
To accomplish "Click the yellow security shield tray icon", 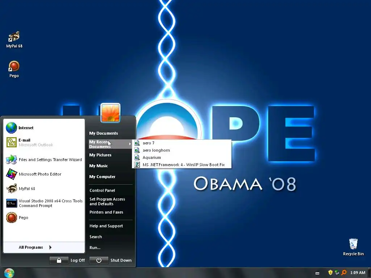I will click(x=330, y=273).
